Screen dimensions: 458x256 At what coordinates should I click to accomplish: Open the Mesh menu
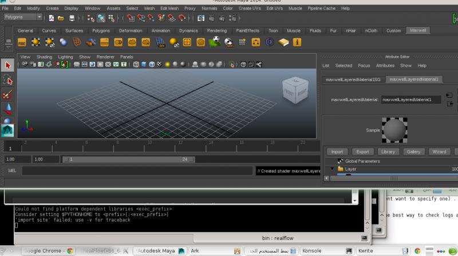tap(149, 8)
